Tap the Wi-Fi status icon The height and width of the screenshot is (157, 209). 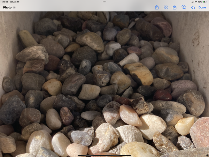[x=196, y=2]
